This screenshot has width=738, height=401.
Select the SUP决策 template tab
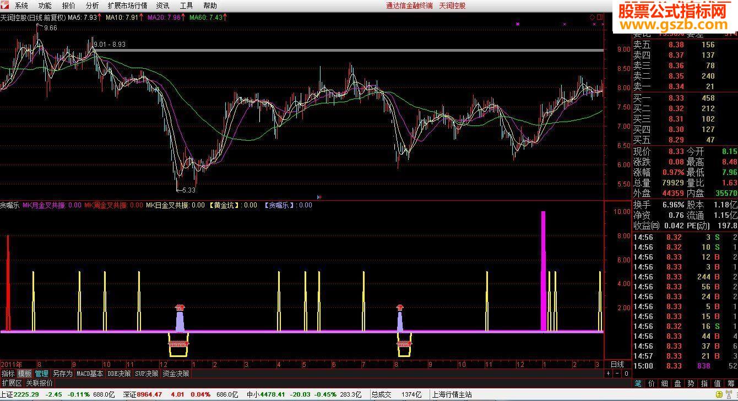(148, 373)
